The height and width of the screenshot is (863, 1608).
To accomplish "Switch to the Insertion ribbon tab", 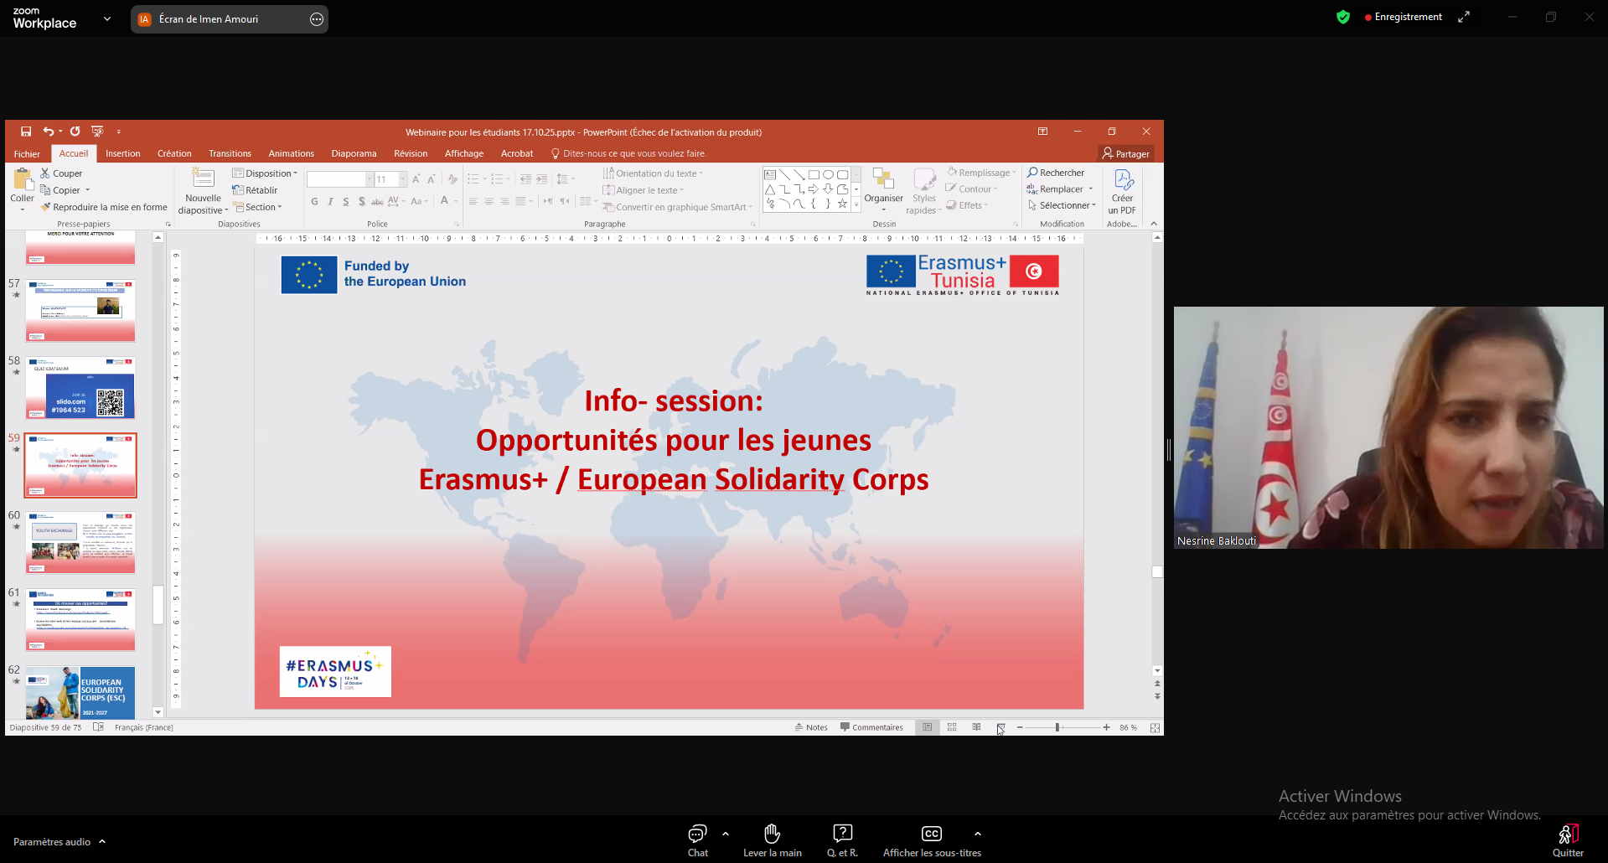I will (123, 153).
